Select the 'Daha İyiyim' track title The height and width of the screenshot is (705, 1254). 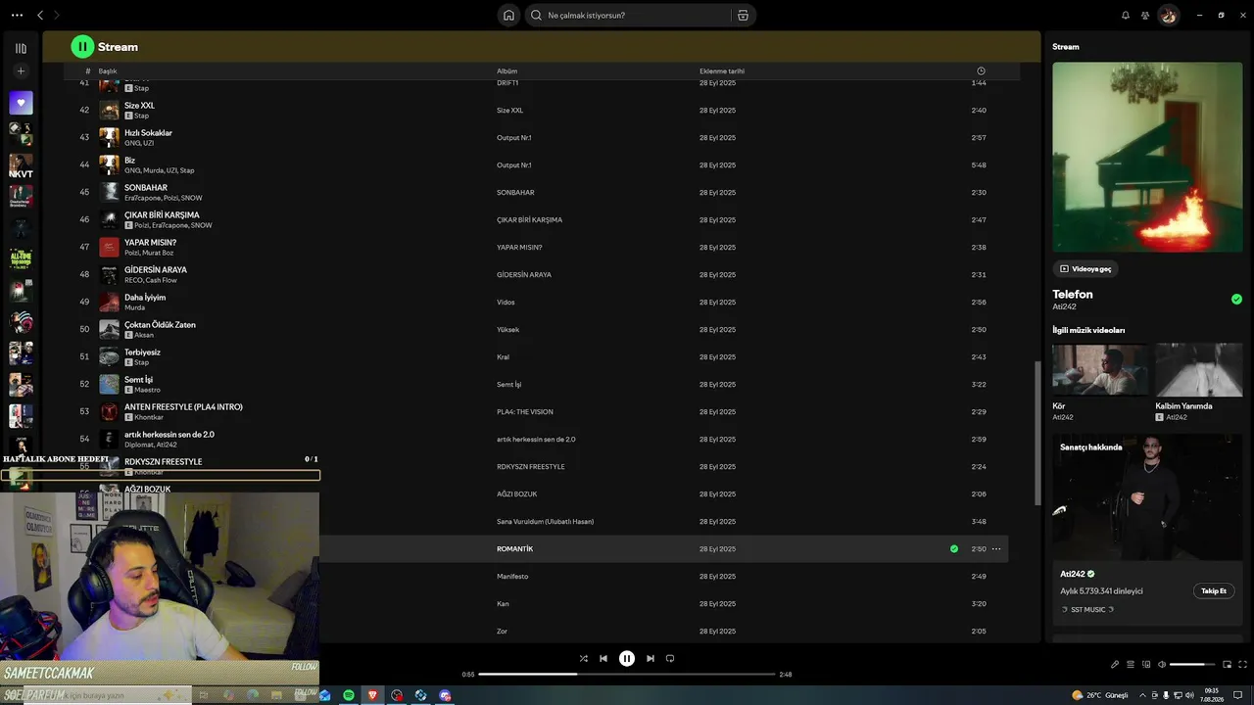(145, 298)
